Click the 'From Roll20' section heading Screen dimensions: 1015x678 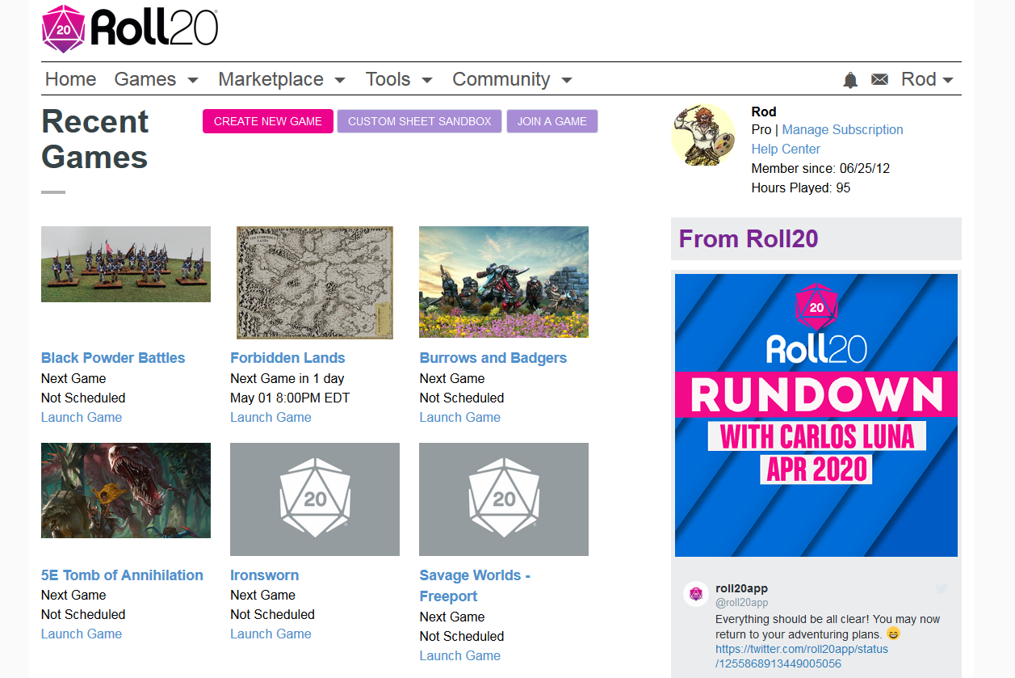[x=749, y=238]
